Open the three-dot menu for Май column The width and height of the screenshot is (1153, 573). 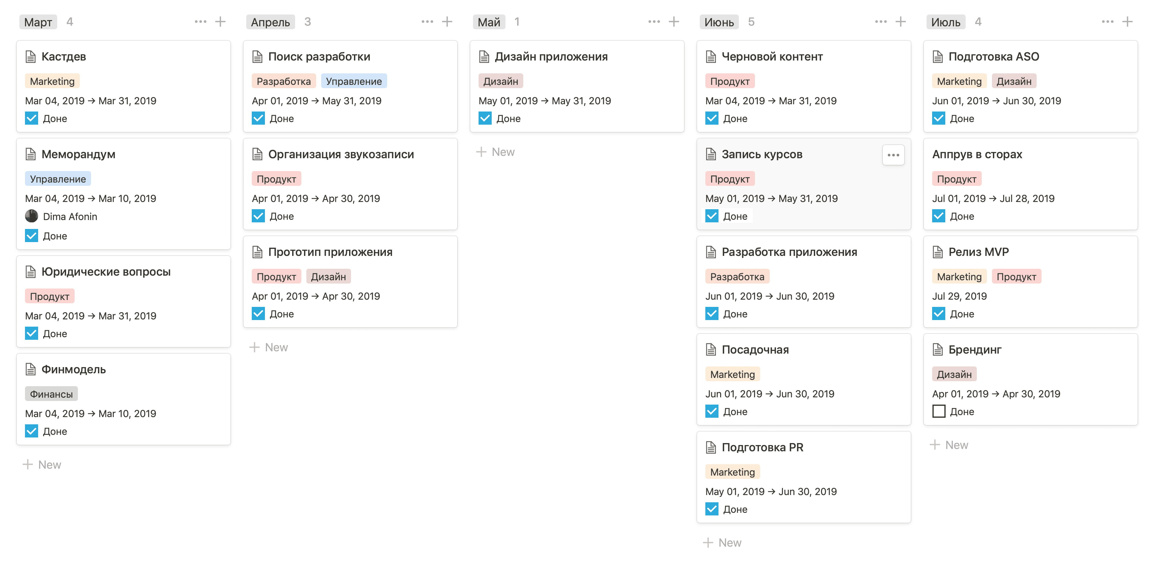click(x=654, y=21)
